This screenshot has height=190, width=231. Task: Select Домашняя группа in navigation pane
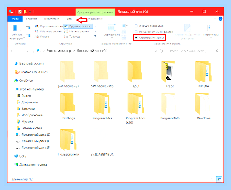pyautogui.click(x=31, y=165)
